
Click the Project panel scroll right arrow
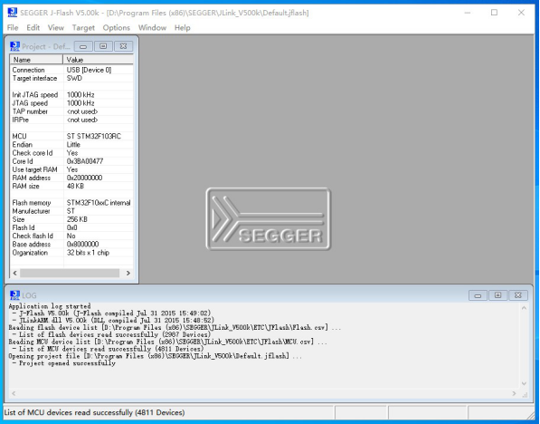tap(128, 273)
